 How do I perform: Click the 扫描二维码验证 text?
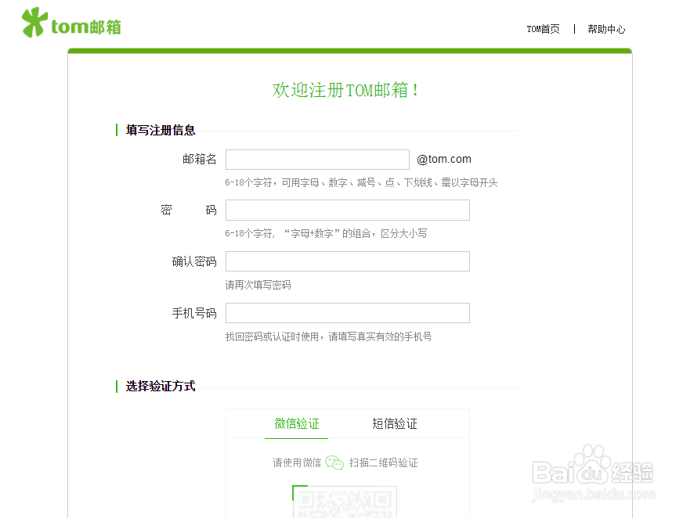coord(383,462)
